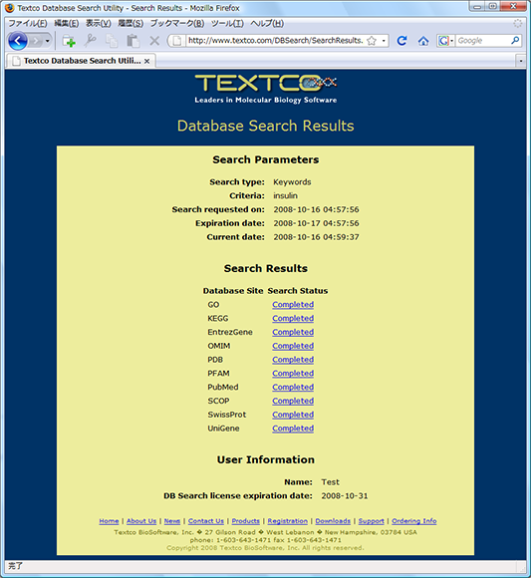
Task: Open the News footer link
Action: pyautogui.click(x=172, y=521)
